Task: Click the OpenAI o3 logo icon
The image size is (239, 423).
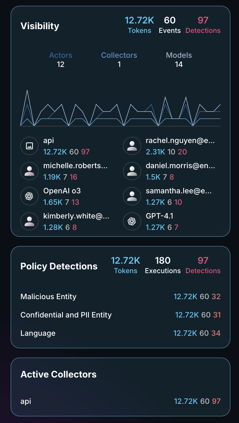Action: pos(29,196)
